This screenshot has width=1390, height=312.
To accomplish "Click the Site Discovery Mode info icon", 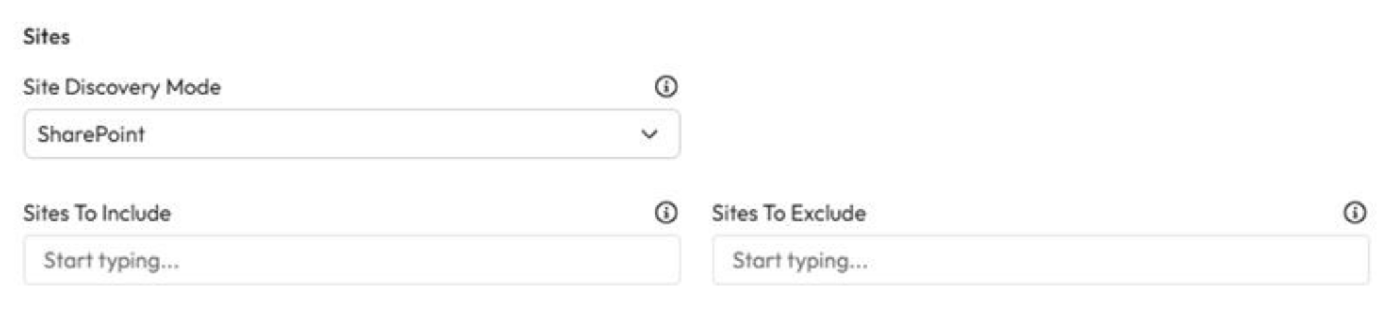I will (x=665, y=87).
